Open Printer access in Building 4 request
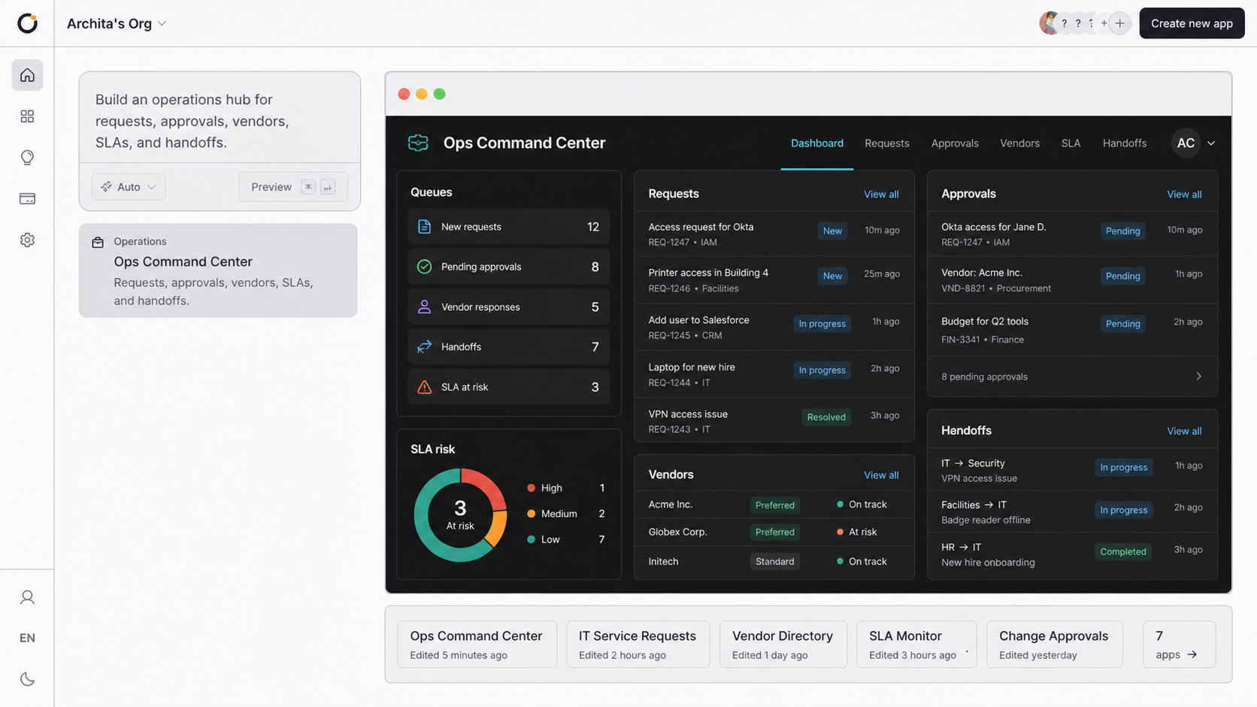Screen dimensions: 1257x707 click(x=774, y=280)
